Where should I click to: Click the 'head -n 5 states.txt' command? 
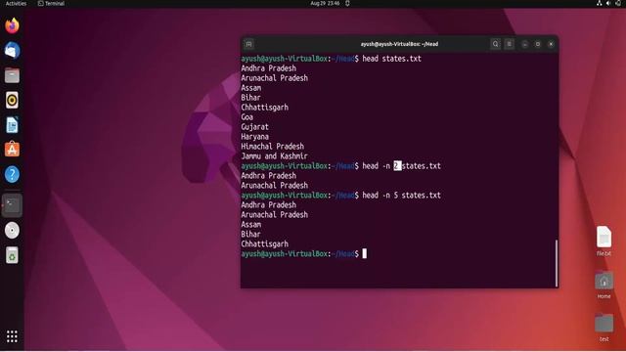[x=401, y=196]
